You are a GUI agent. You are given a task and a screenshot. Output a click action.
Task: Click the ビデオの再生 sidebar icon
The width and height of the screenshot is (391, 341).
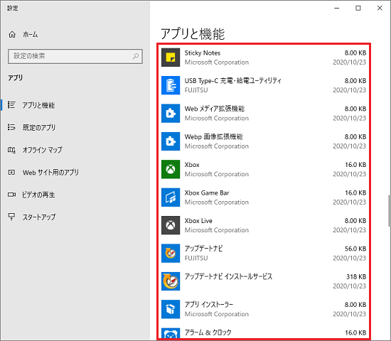pos(11,195)
